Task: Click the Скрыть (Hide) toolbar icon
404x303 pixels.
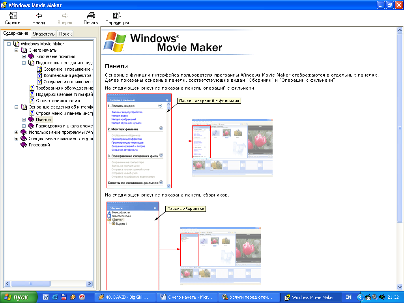Action: pyautogui.click(x=13, y=16)
